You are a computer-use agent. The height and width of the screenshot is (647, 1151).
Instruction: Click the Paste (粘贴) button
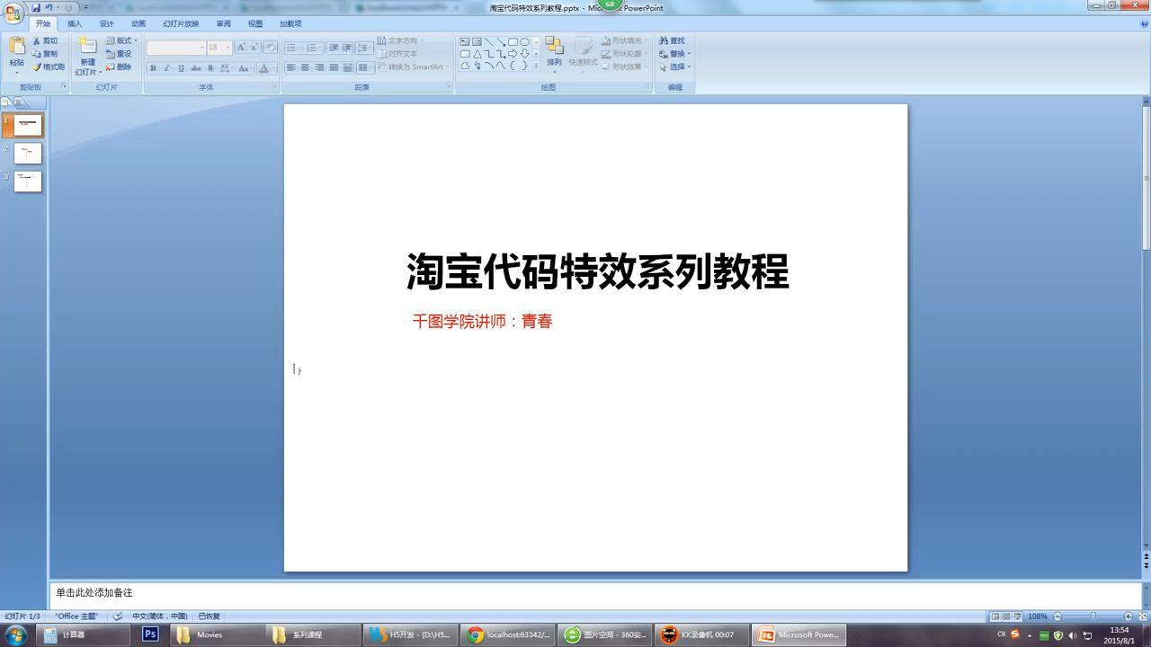point(17,53)
